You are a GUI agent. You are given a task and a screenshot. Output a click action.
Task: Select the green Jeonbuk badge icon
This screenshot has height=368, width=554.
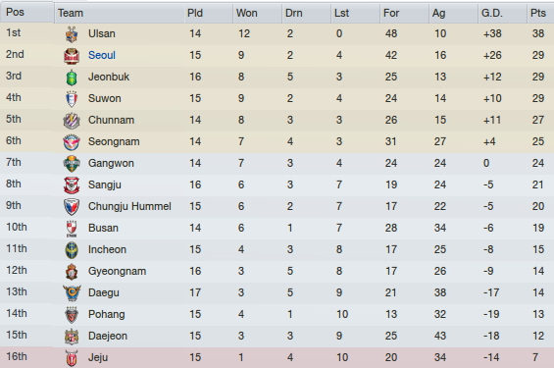72,78
